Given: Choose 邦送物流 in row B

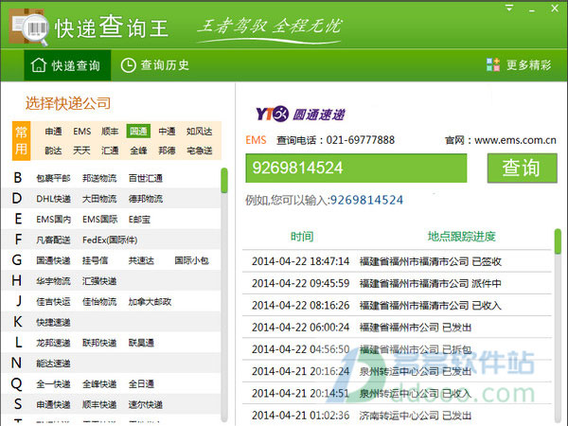Looking at the screenshot, I should point(99,178).
